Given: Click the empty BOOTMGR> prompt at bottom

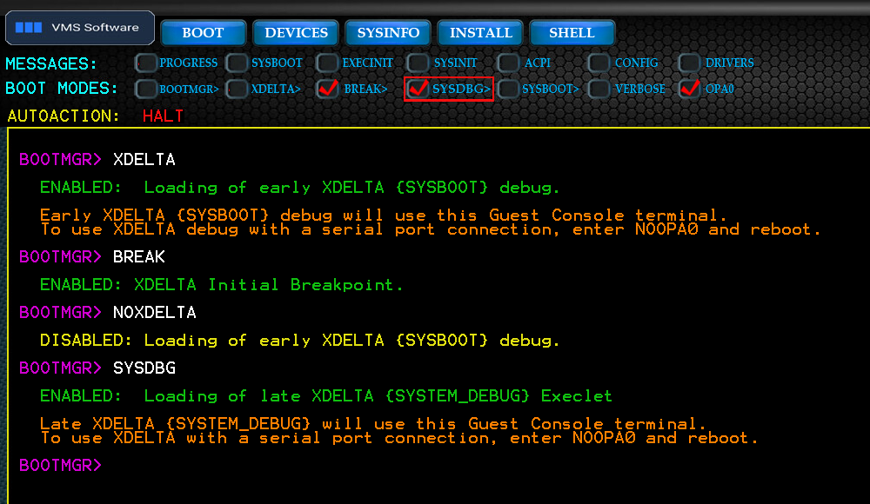Looking at the screenshot, I should tap(61, 465).
